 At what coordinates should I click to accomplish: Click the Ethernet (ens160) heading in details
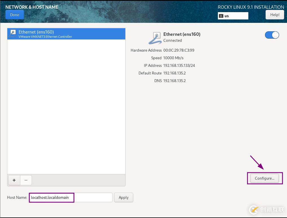click(182, 34)
